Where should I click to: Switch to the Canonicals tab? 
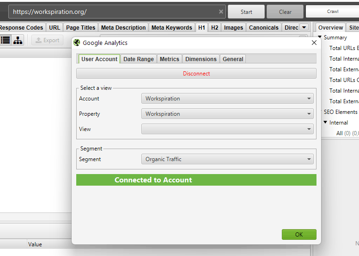pos(263,27)
